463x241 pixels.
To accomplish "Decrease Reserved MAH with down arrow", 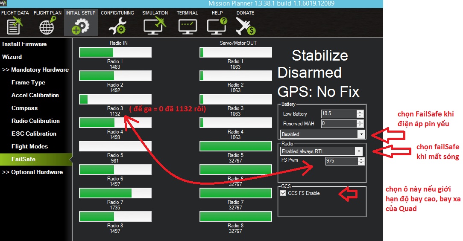I will tap(360, 125).
